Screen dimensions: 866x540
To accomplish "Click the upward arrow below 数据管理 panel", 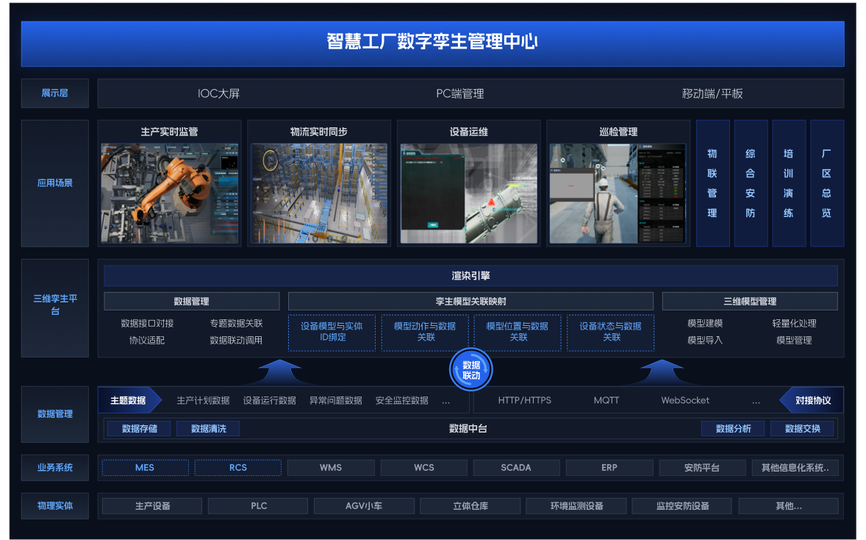I will 280,372.
